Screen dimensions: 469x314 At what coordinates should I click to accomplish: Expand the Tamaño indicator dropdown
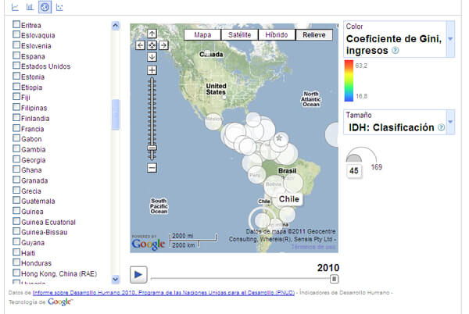(x=449, y=122)
